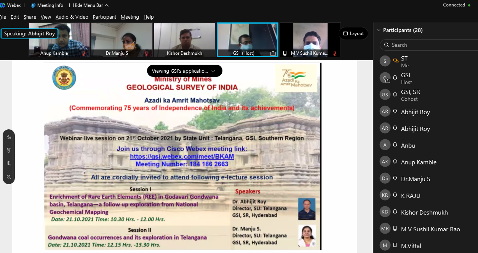The width and height of the screenshot is (478, 253).
Task: Select Kishor Deshmukh's video thumbnail
Action: pos(185,40)
